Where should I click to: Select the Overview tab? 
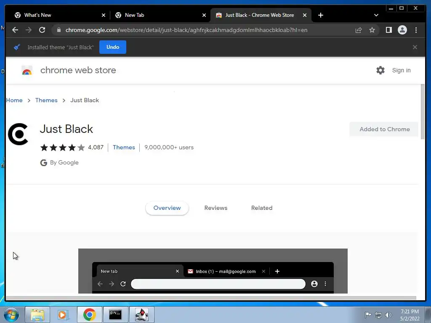click(x=167, y=208)
